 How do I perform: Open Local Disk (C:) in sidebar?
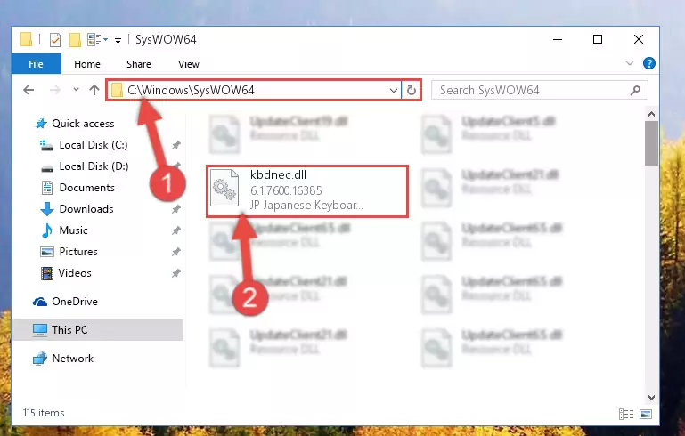point(94,145)
